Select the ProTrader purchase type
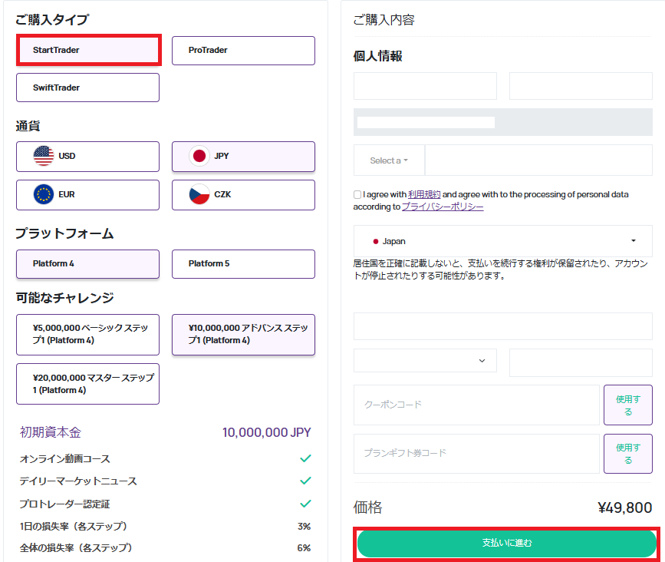The height and width of the screenshot is (562, 665). [x=243, y=51]
